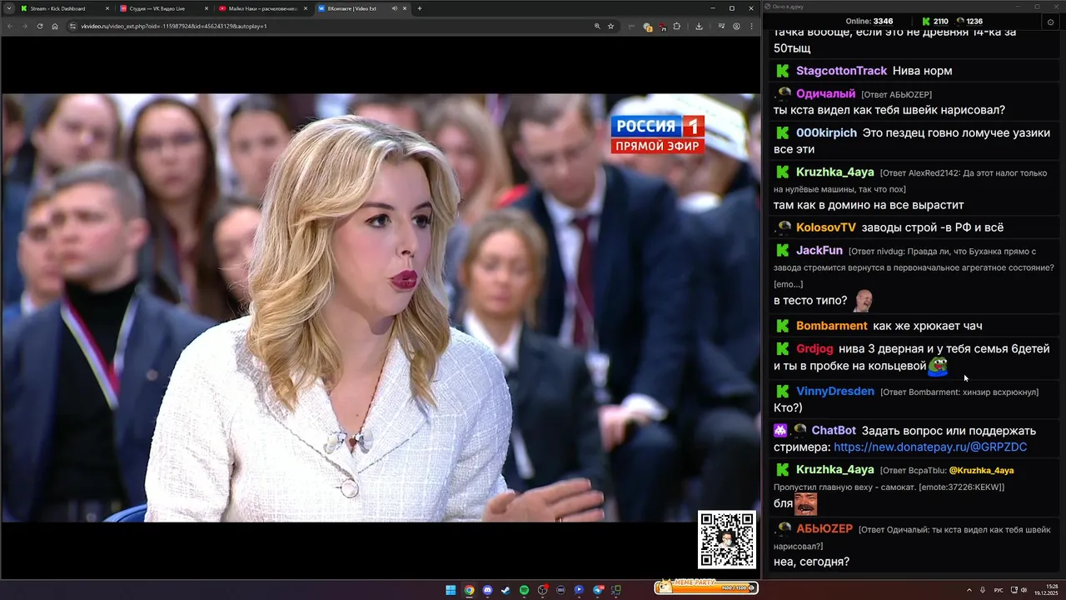Open Steam from the taskbar

pos(506,590)
